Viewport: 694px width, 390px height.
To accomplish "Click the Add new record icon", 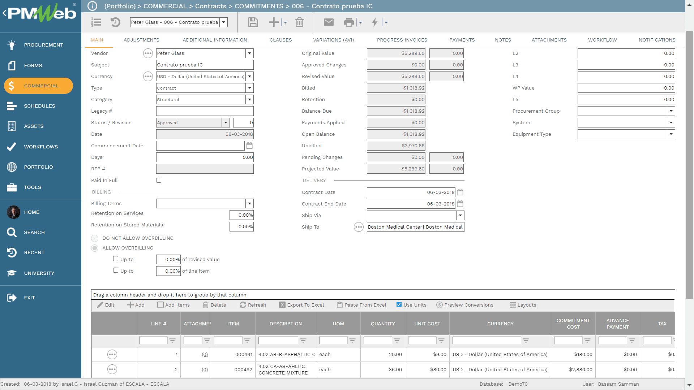I will [274, 22].
